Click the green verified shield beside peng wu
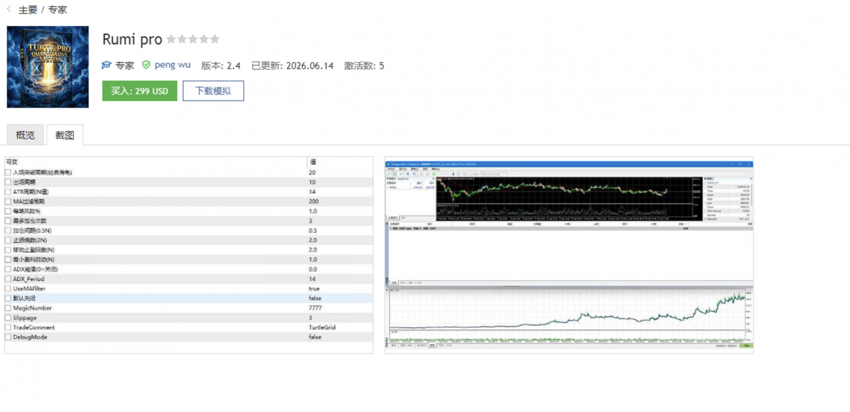The width and height of the screenshot is (850, 412). pyautogui.click(x=146, y=65)
